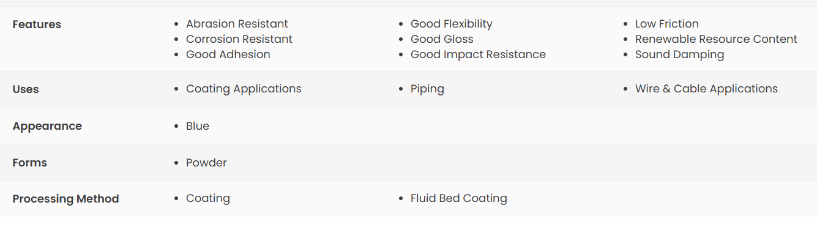Click the Good Adhesion item
Viewport: 817px width, 235px height.
click(x=228, y=54)
